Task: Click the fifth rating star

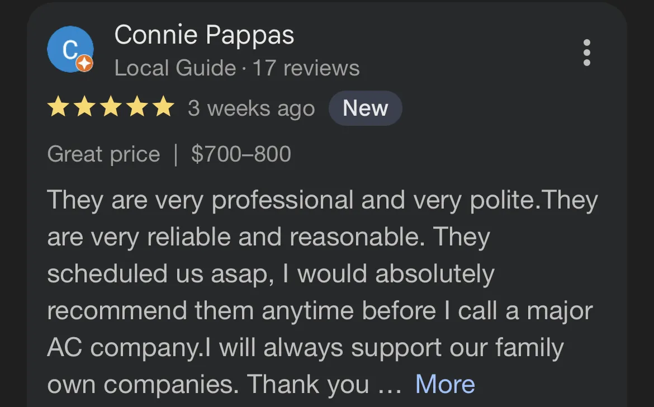Action: 163,107
